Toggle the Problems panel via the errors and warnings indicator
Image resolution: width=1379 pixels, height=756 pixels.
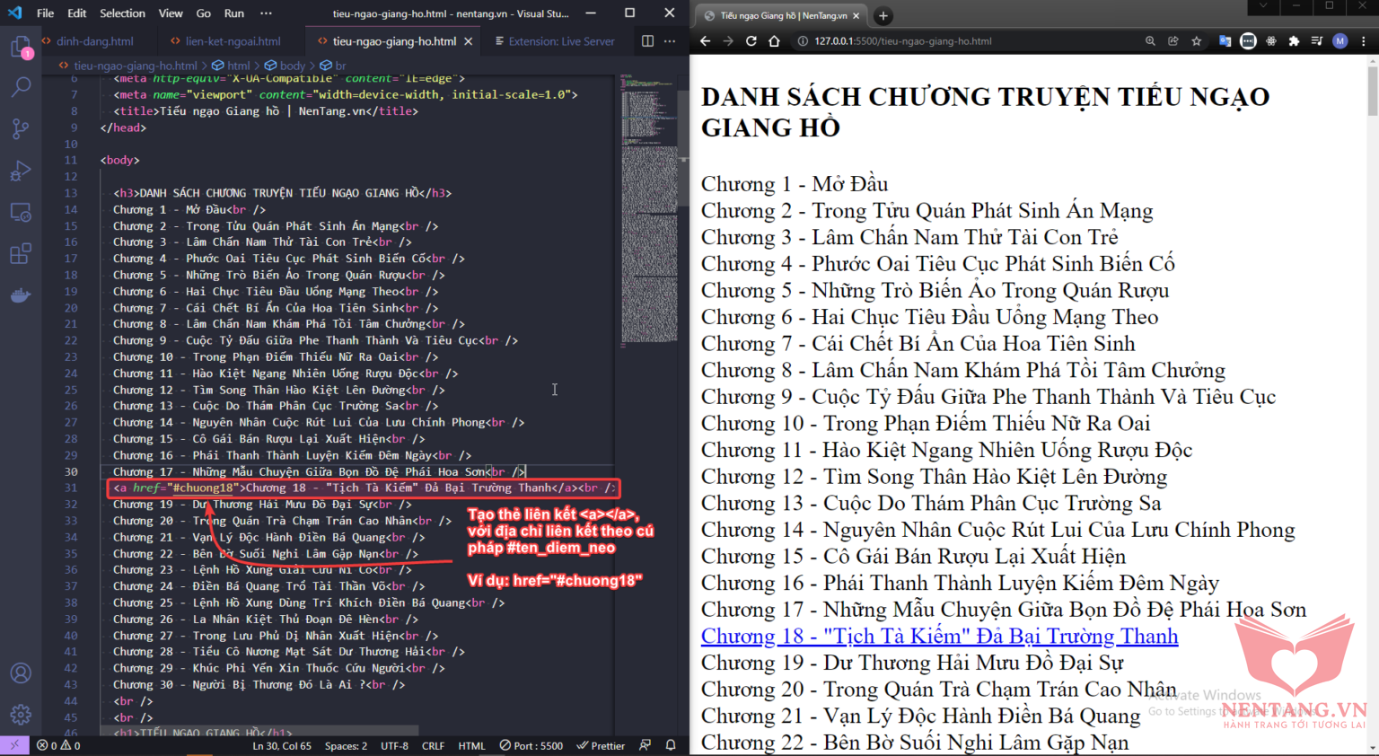pos(58,745)
